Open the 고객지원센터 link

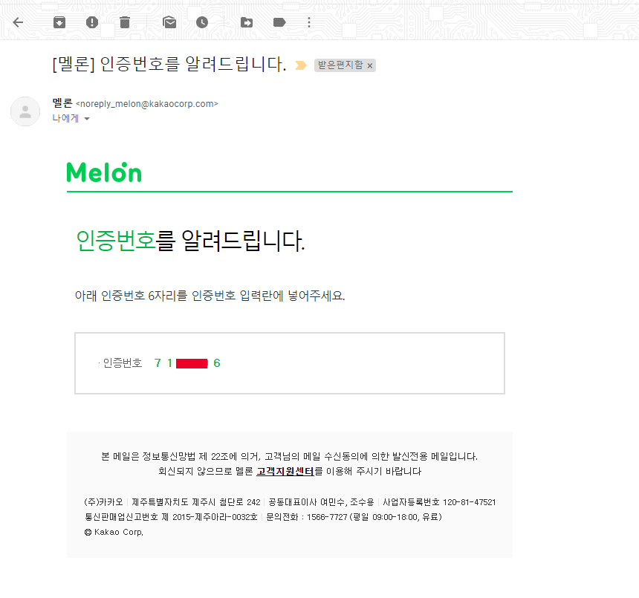pyautogui.click(x=285, y=471)
